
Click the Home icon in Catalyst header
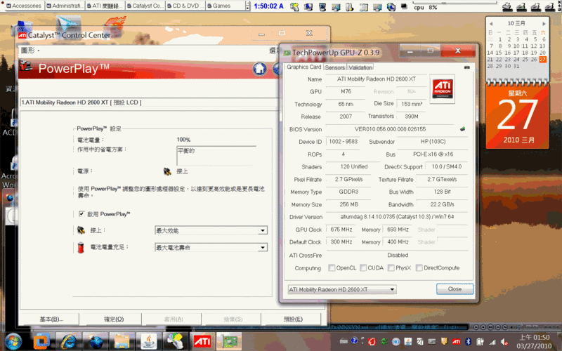(x=260, y=68)
